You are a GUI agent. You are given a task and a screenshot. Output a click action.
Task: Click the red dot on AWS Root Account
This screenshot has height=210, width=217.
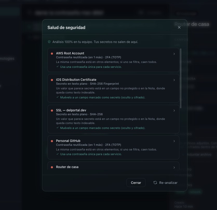tap(52, 54)
